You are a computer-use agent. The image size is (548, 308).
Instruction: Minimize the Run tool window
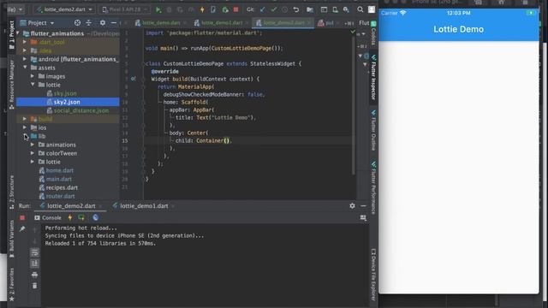click(363, 206)
